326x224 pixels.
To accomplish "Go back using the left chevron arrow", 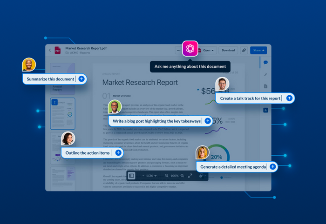I will [x=50, y=50].
